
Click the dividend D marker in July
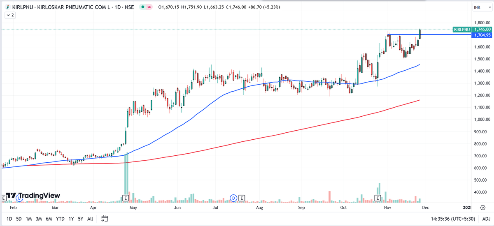(x=234, y=198)
